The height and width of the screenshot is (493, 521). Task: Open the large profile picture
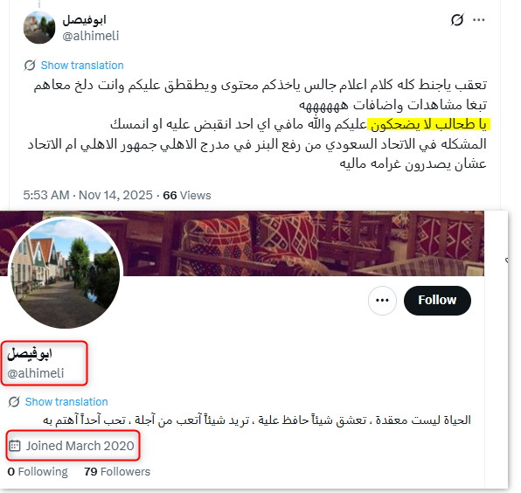[66, 273]
